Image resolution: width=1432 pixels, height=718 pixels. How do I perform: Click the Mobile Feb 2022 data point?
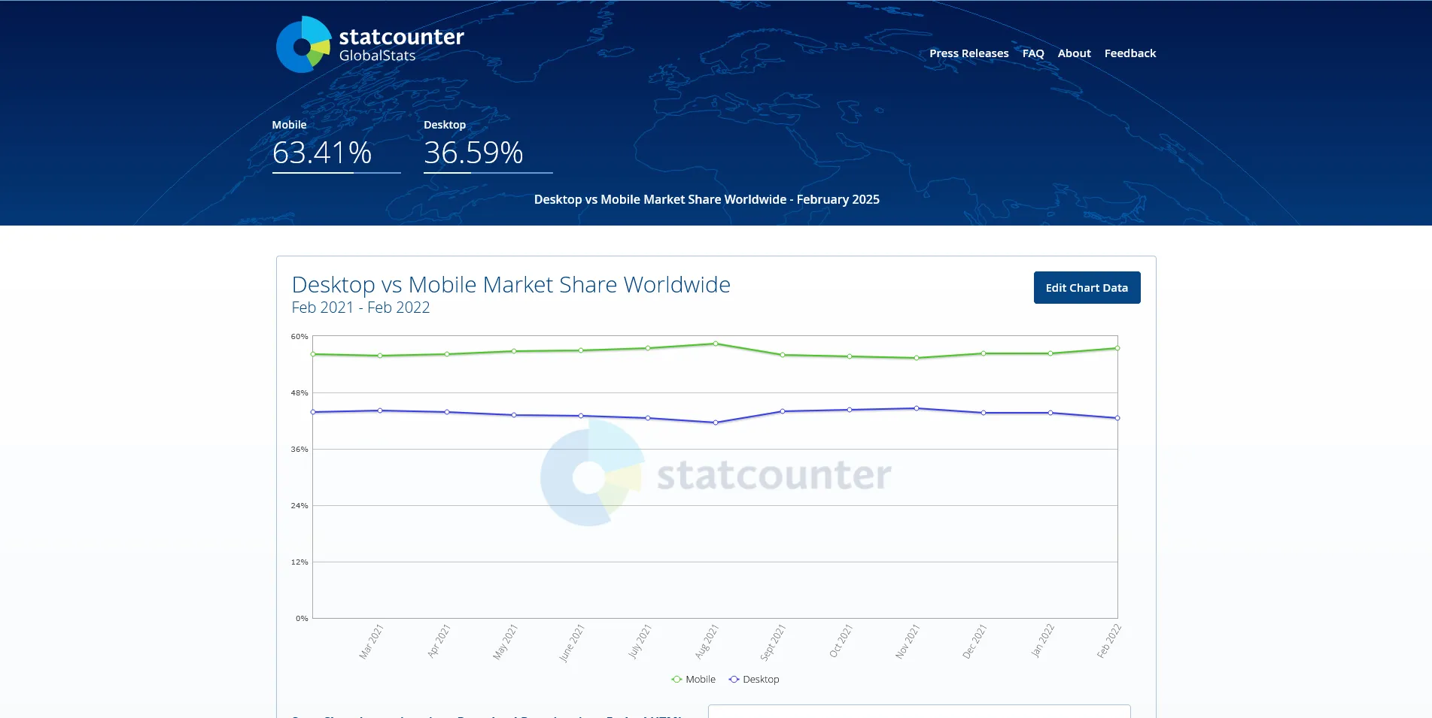coord(1117,348)
